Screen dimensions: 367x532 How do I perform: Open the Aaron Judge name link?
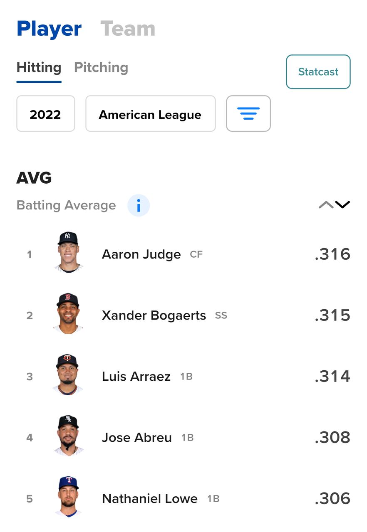pos(141,254)
